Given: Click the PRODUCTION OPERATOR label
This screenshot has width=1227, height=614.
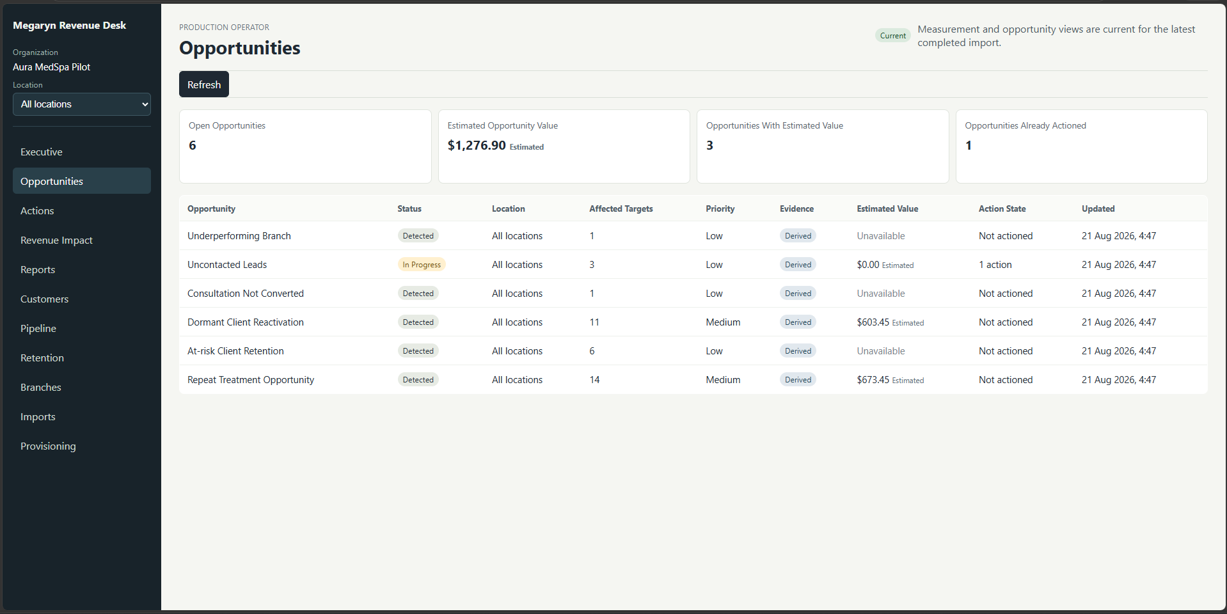Looking at the screenshot, I should (224, 28).
